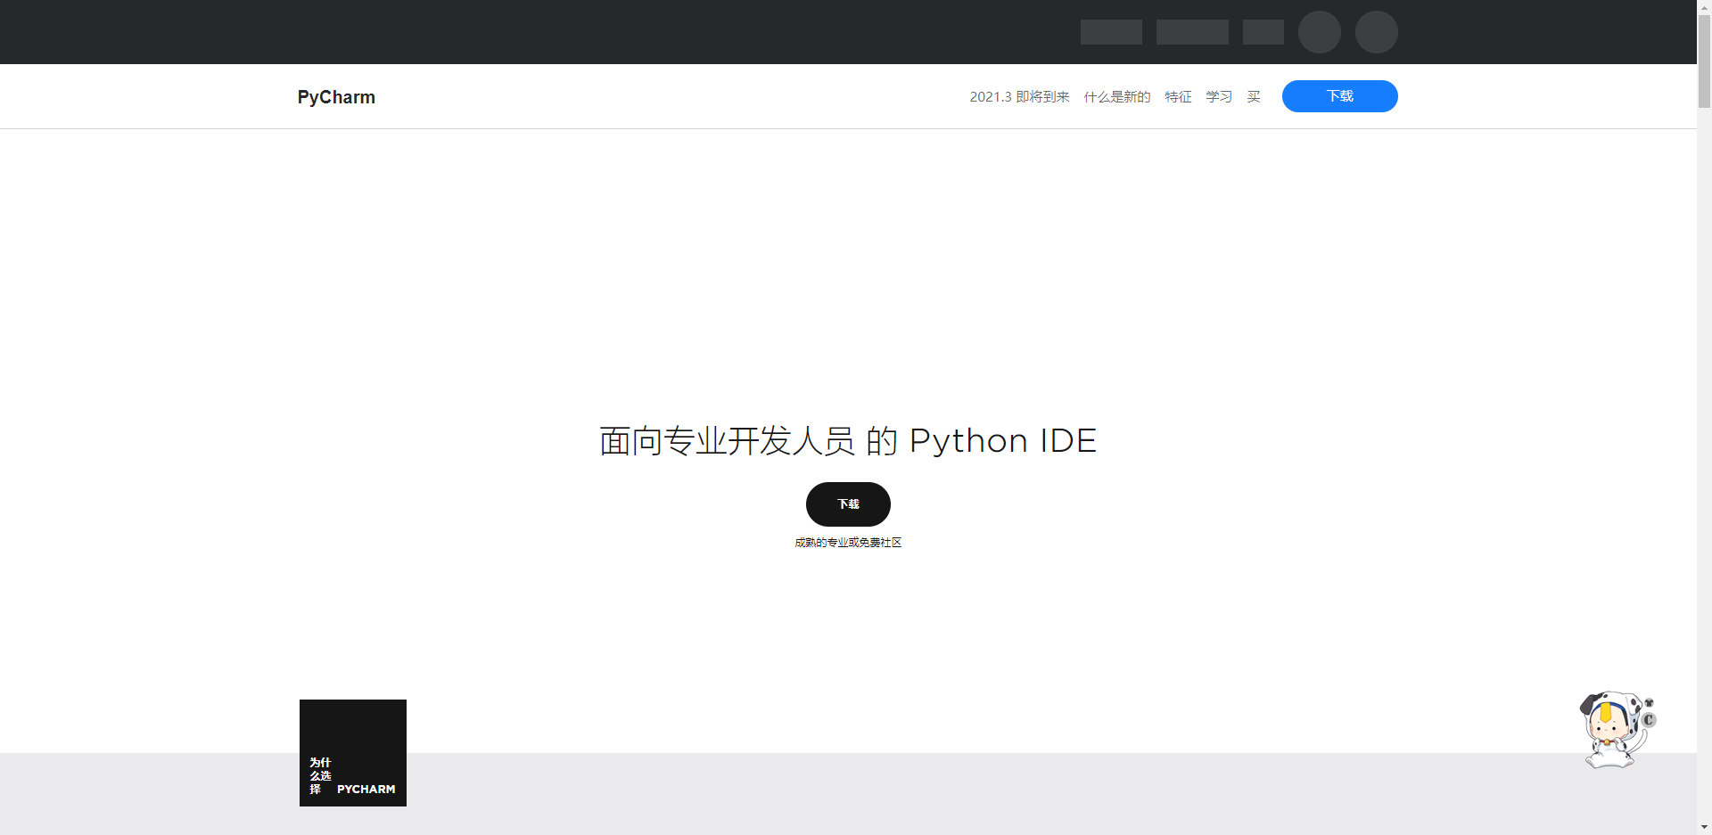
Task: Click the leftmost dark circular placeholder in top bar
Action: [x=1320, y=32]
